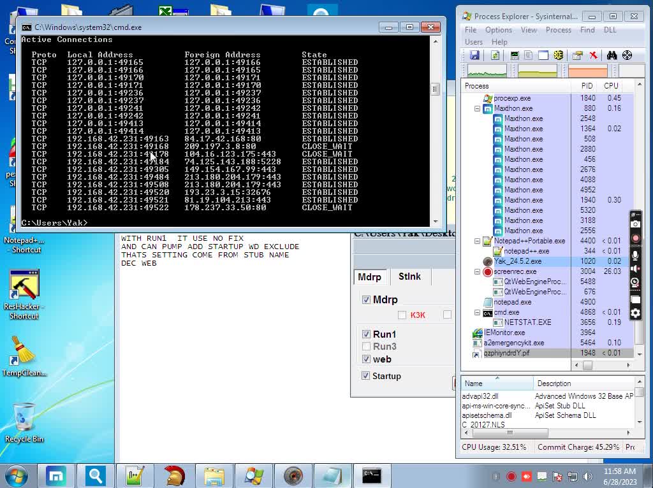Toggle the web checkbox
This screenshot has height=488, width=653.
(x=366, y=359)
